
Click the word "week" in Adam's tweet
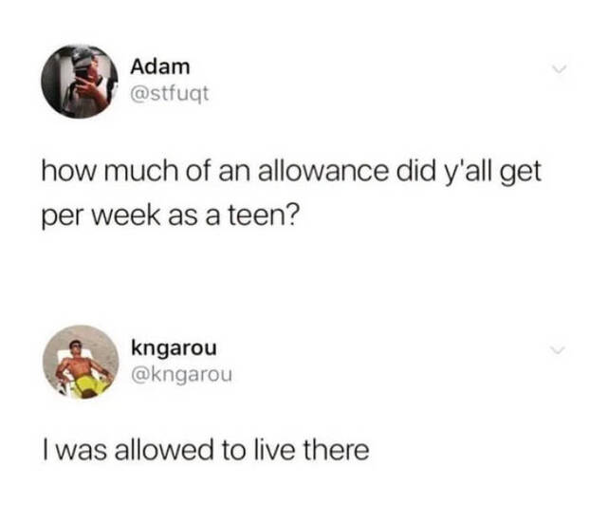126,215
